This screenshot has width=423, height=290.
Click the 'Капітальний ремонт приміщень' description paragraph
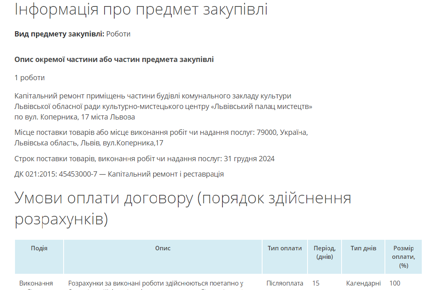click(163, 107)
